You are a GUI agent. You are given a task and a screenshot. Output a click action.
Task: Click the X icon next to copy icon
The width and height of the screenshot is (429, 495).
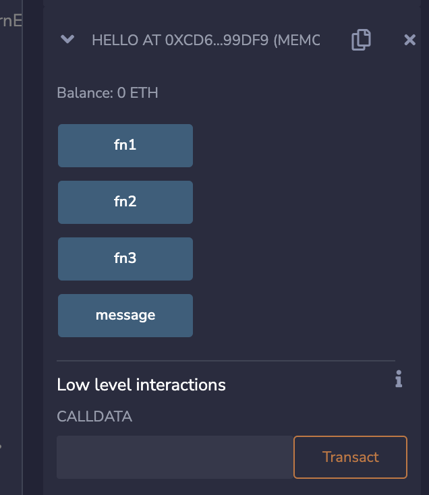tap(409, 40)
